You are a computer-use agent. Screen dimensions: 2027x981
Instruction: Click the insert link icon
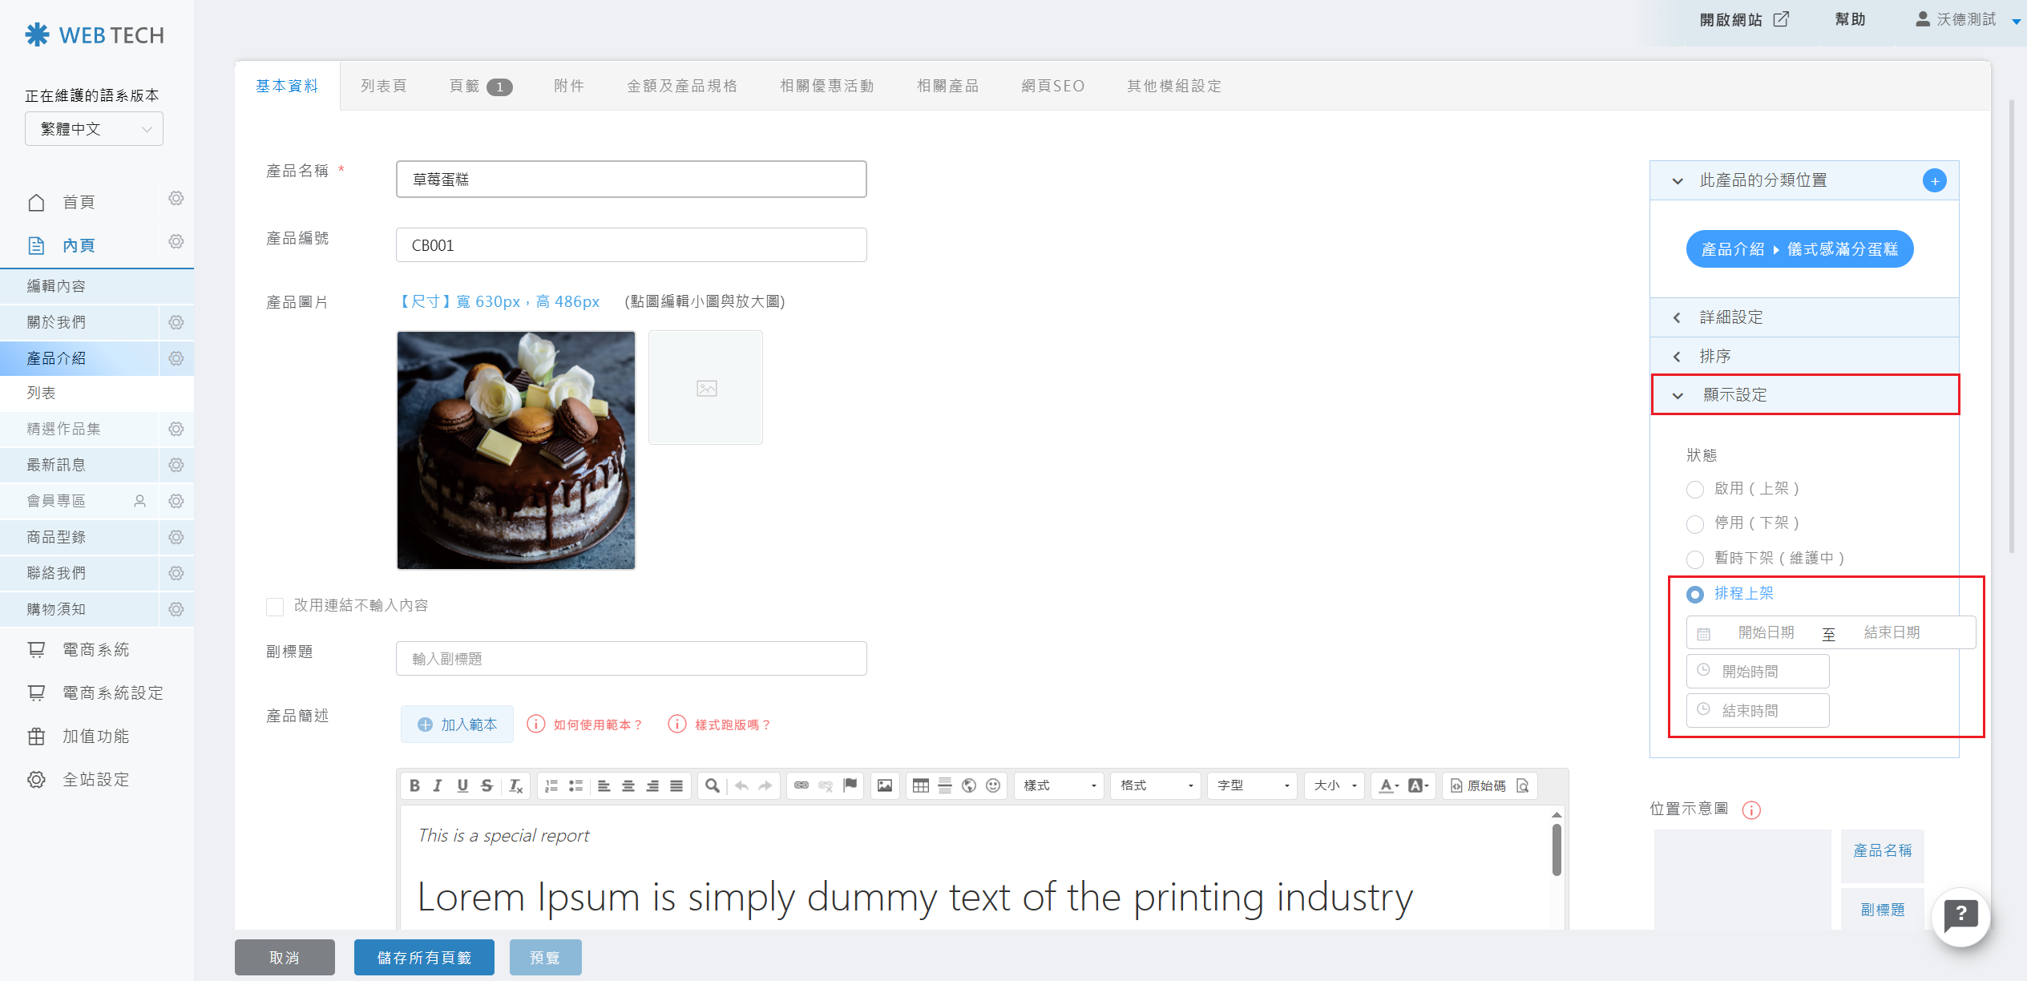point(802,785)
